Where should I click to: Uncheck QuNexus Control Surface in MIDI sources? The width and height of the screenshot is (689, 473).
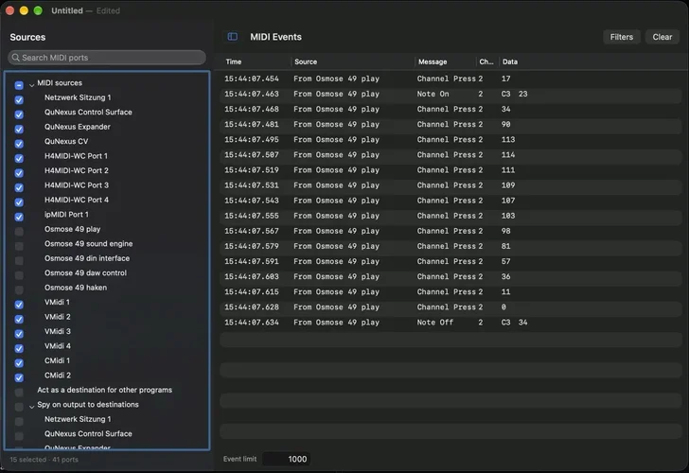coord(19,114)
